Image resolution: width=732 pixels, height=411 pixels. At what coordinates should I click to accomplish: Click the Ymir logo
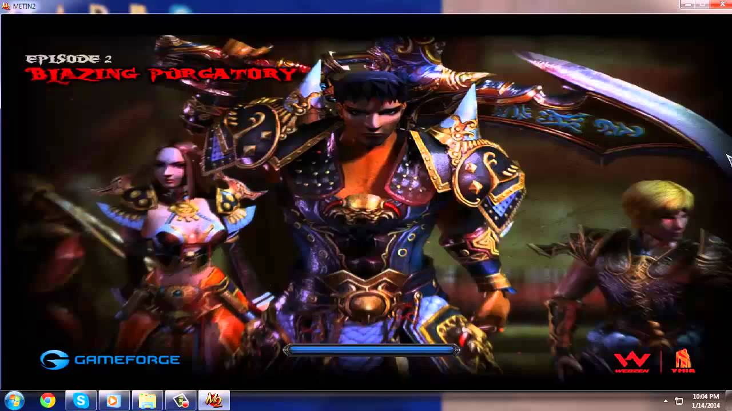pos(682,361)
